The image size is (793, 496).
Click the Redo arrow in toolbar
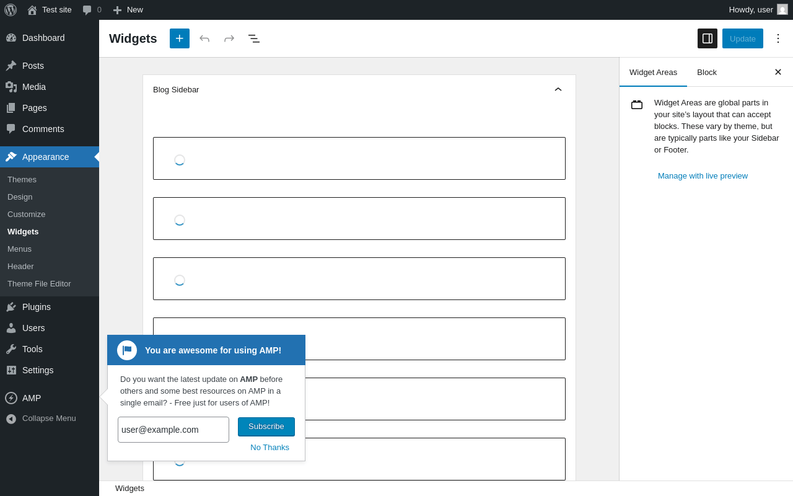(x=229, y=38)
